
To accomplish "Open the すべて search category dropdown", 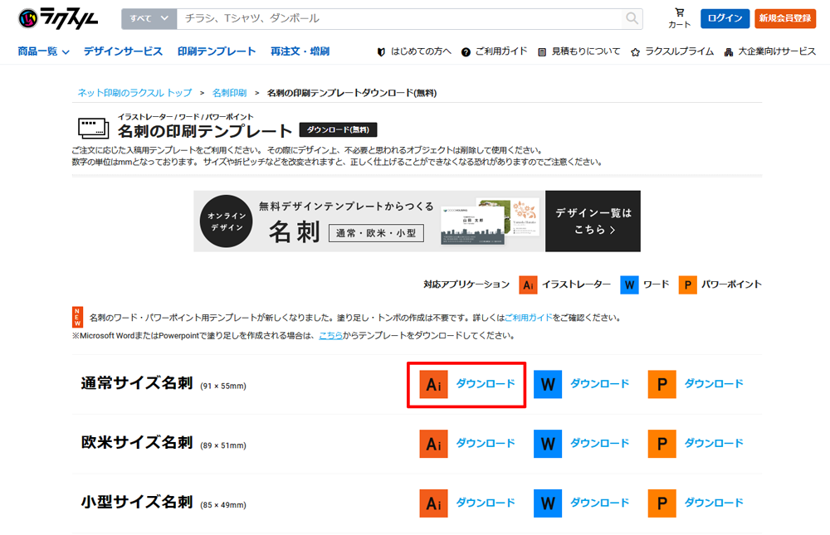I will (x=148, y=17).
